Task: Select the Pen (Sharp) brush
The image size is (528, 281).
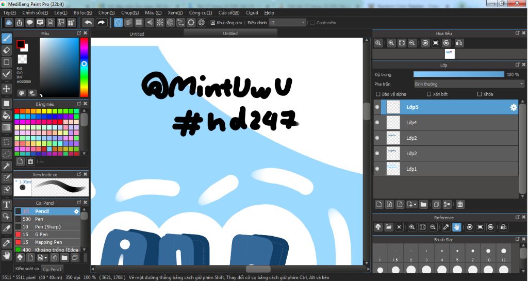Action: pyautogui.click(x=47, y=226)
